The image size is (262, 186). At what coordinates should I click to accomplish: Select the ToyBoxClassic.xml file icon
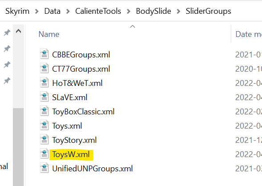tap(44, 111)
